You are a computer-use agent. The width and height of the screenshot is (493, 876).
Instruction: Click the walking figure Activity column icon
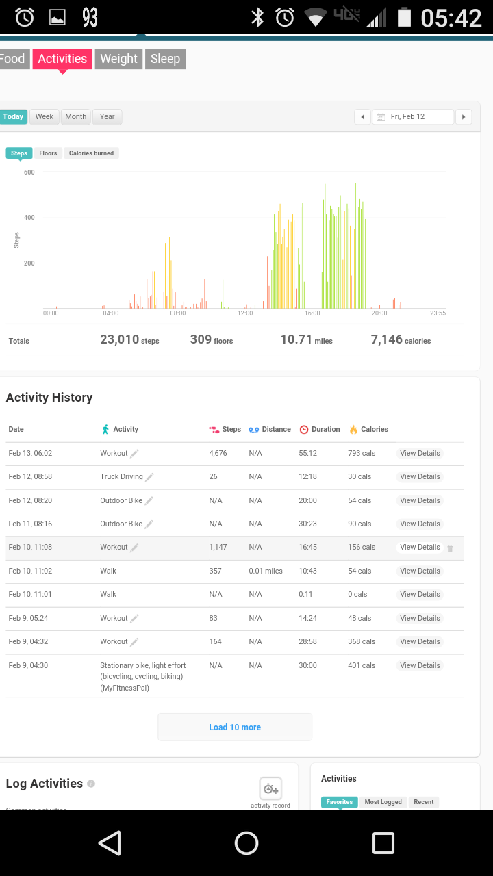105,430
